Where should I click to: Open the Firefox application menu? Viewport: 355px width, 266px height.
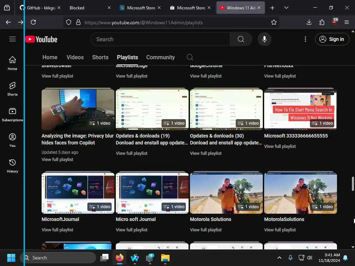click(x=347, y=22)
